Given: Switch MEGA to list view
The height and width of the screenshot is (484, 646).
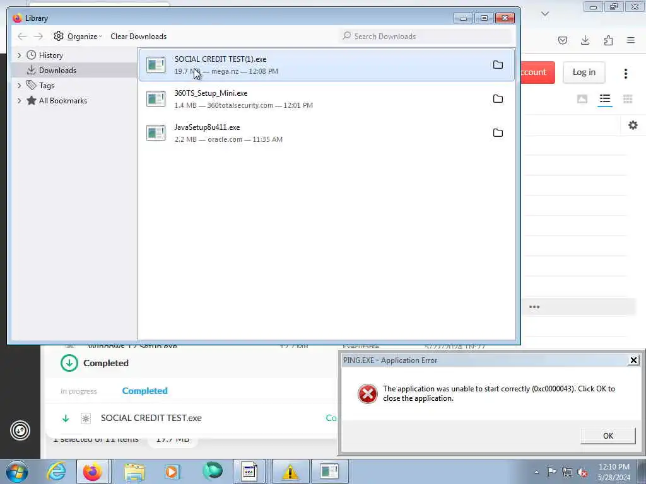Looking at the screenshot, I should point(605,99).
